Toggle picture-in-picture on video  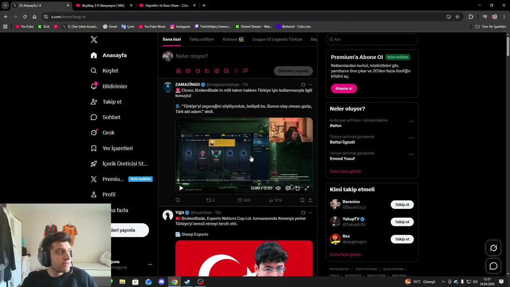297,188
